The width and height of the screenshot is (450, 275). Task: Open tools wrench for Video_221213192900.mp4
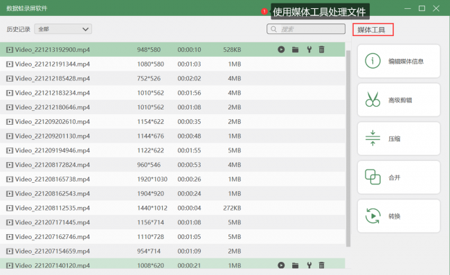pos(309,50)
